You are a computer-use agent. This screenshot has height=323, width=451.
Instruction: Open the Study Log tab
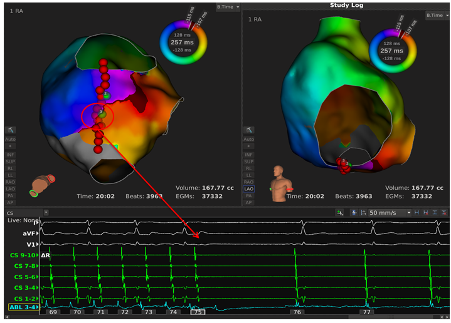[x=348, y=5]
